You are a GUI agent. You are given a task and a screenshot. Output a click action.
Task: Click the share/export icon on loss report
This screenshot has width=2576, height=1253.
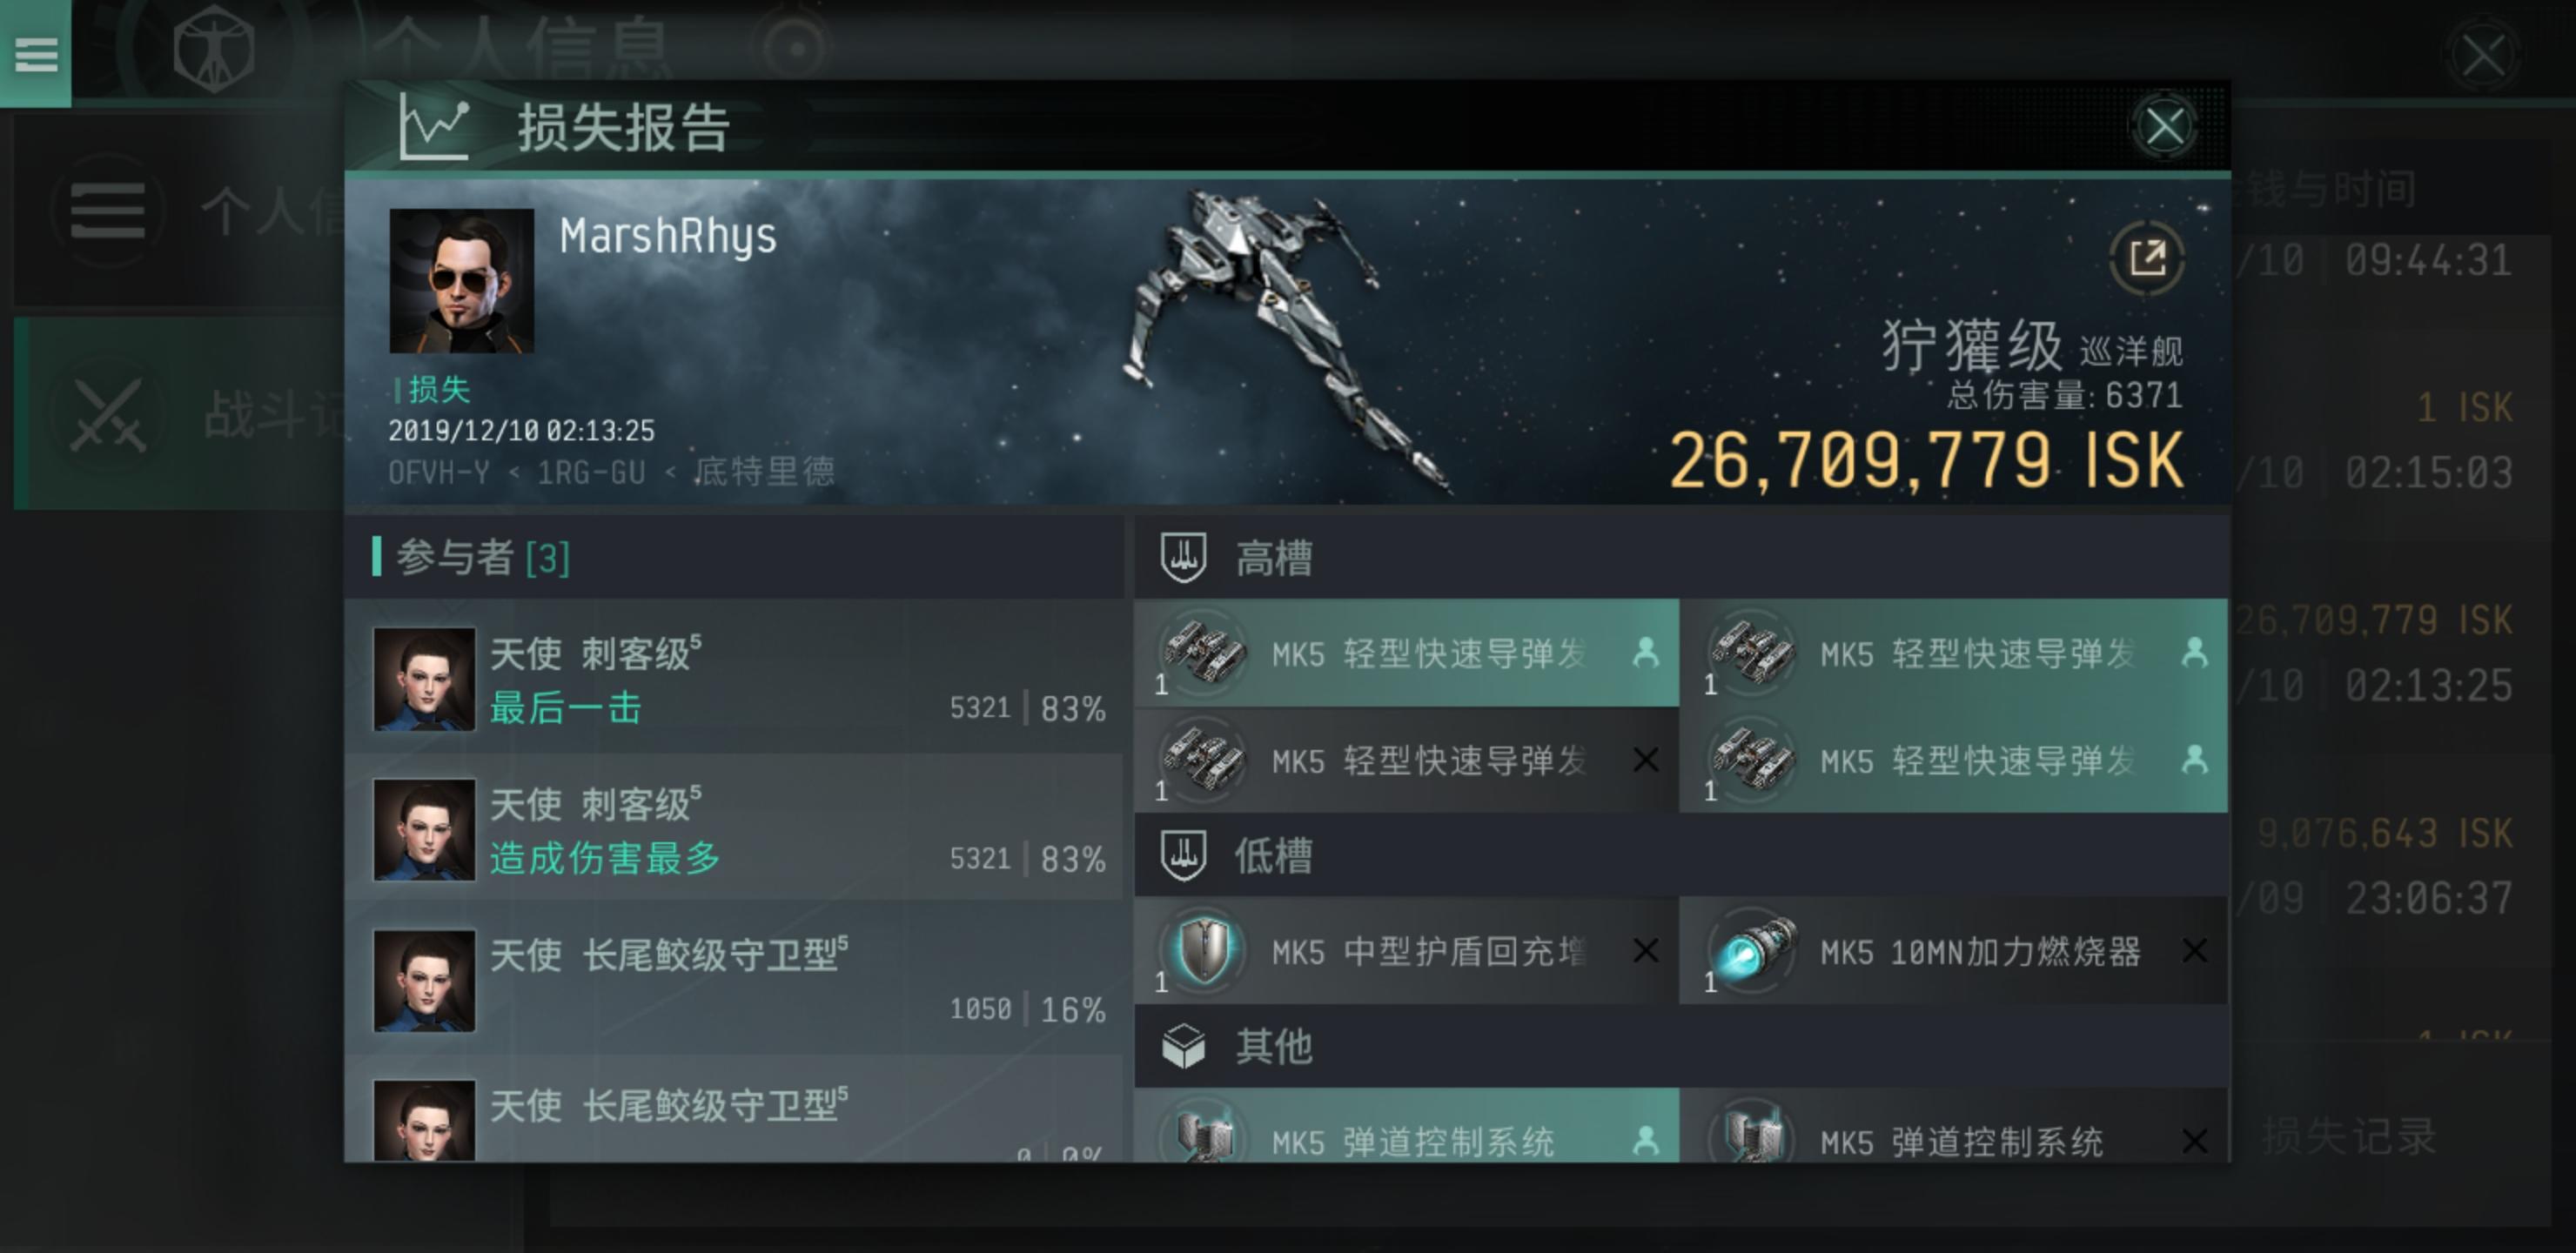pos(2146,258)
